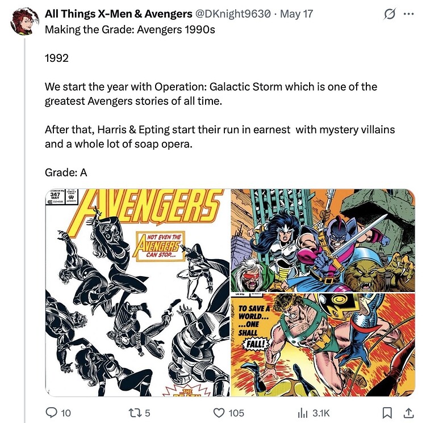Like the post with heart icon
426x423 pixels.
[219, 413]
